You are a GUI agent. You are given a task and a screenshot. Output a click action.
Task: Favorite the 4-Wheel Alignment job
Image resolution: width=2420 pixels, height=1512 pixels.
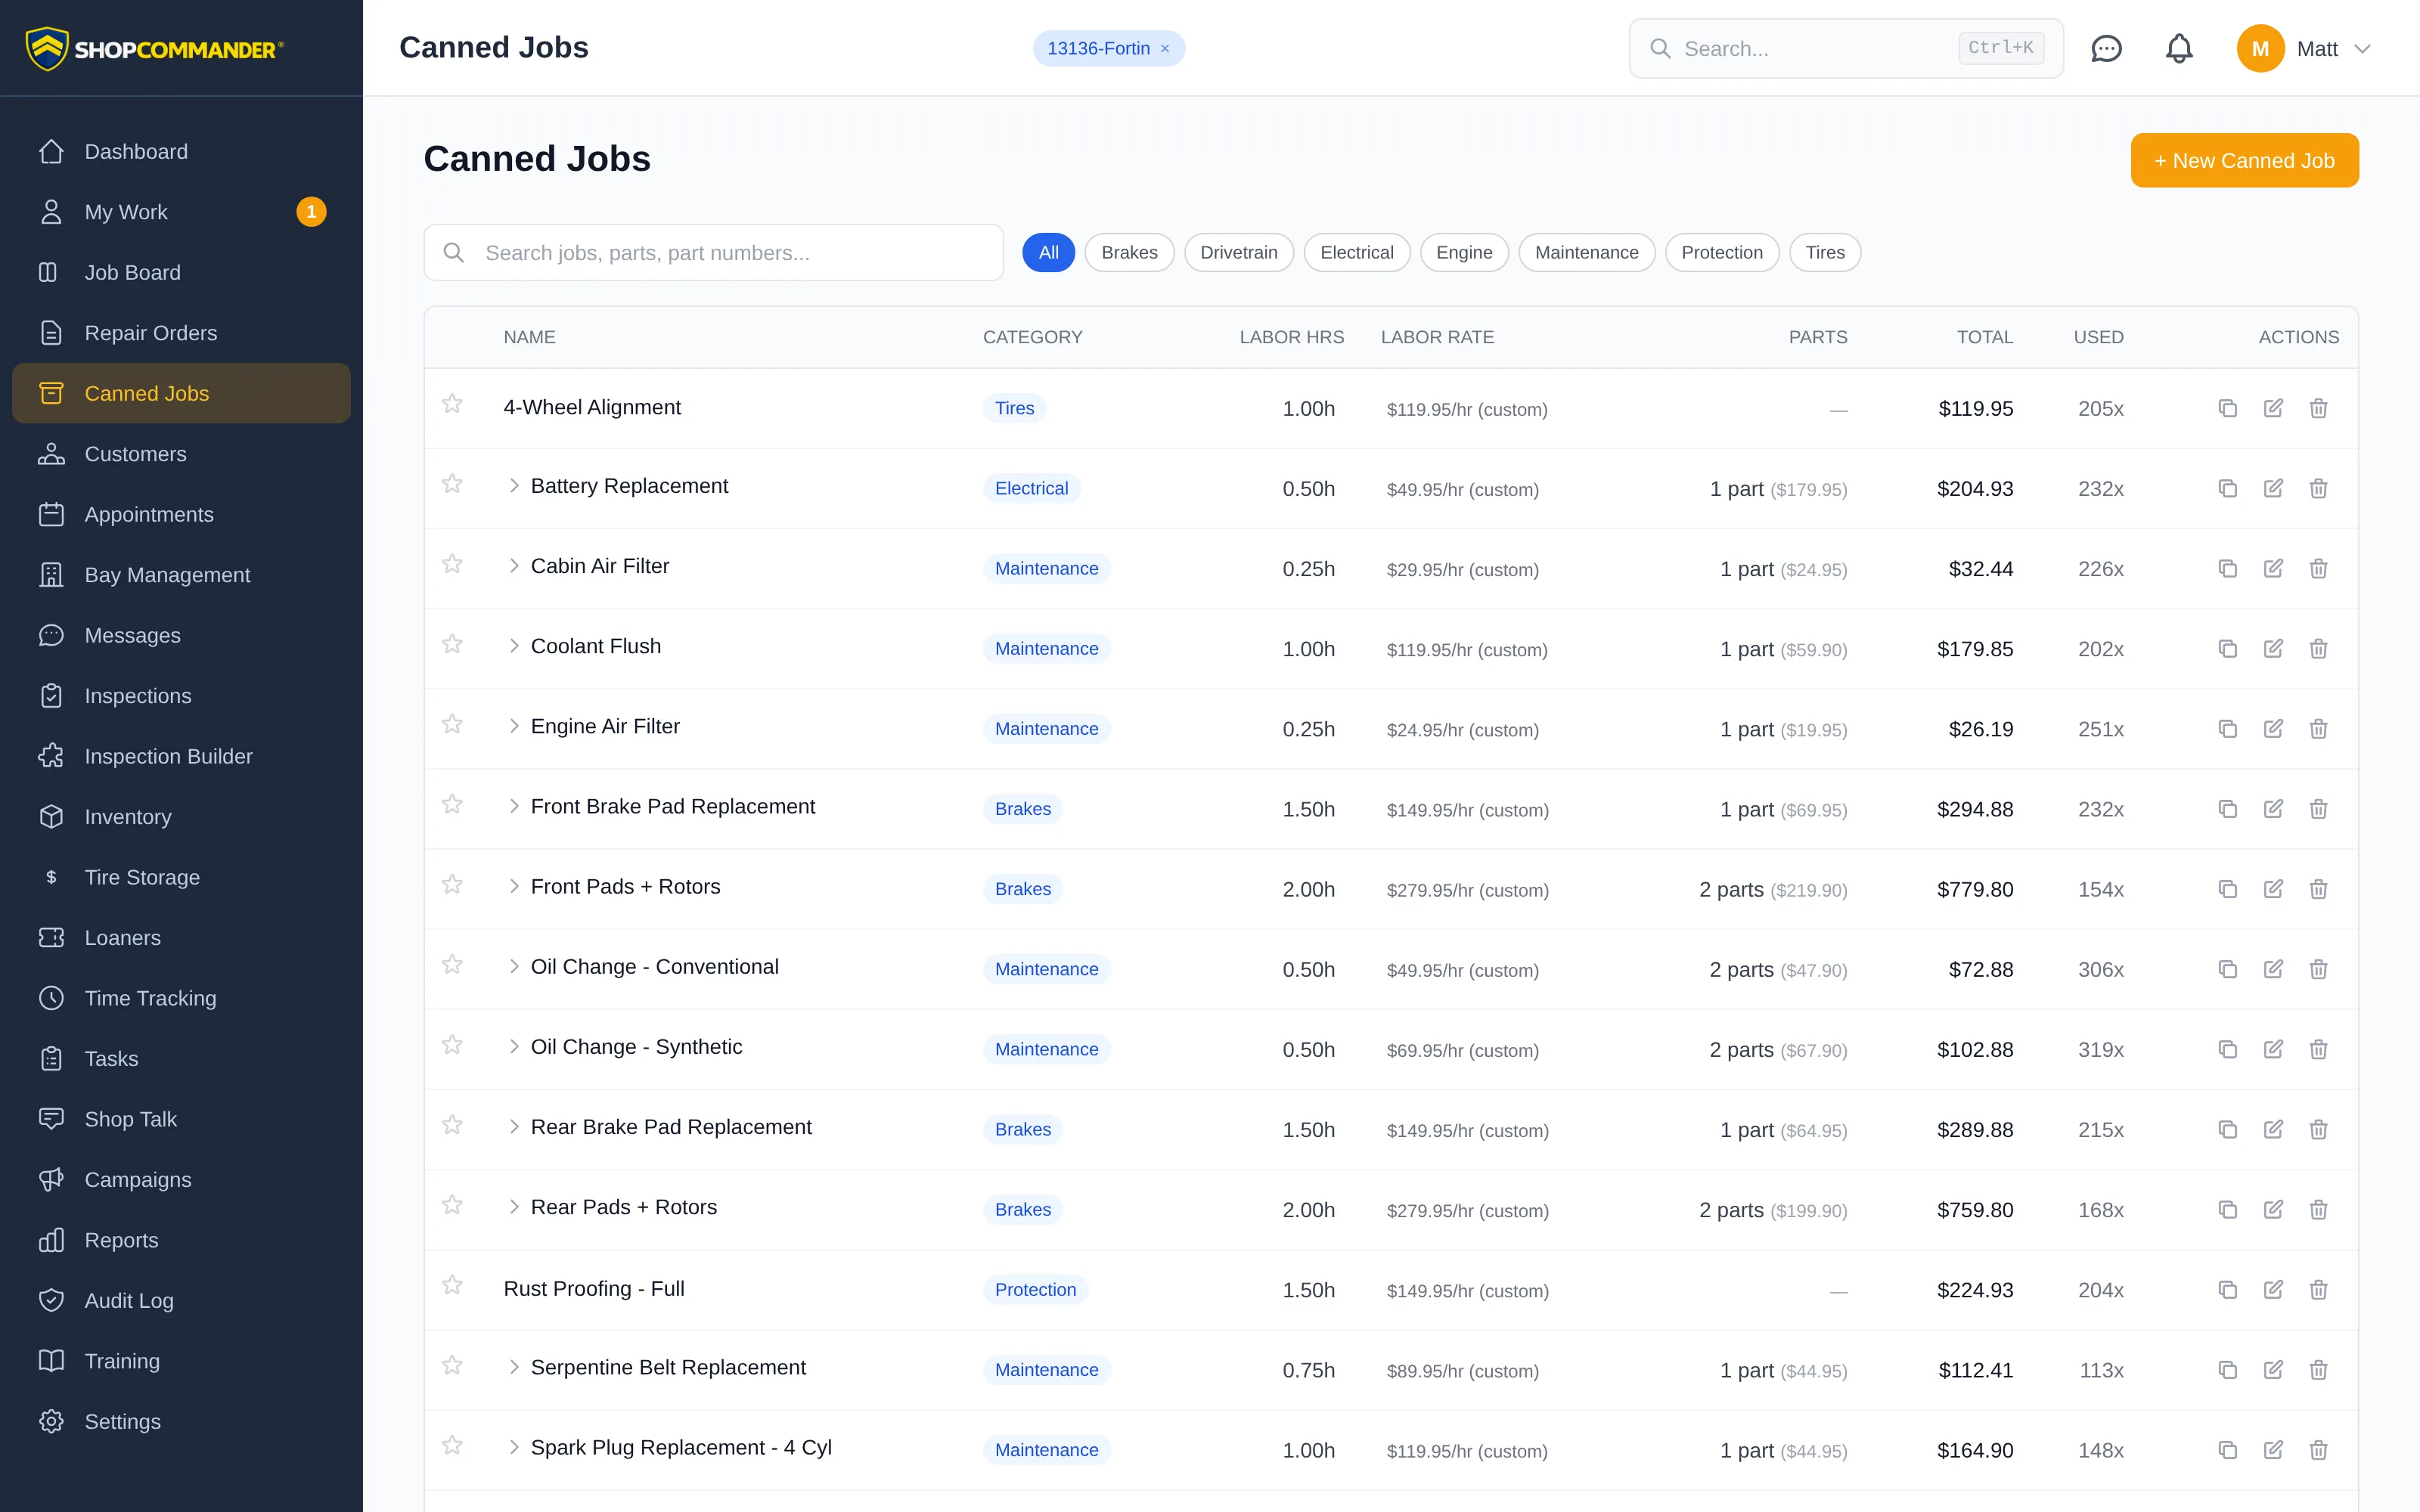click(x=452, y=404)
